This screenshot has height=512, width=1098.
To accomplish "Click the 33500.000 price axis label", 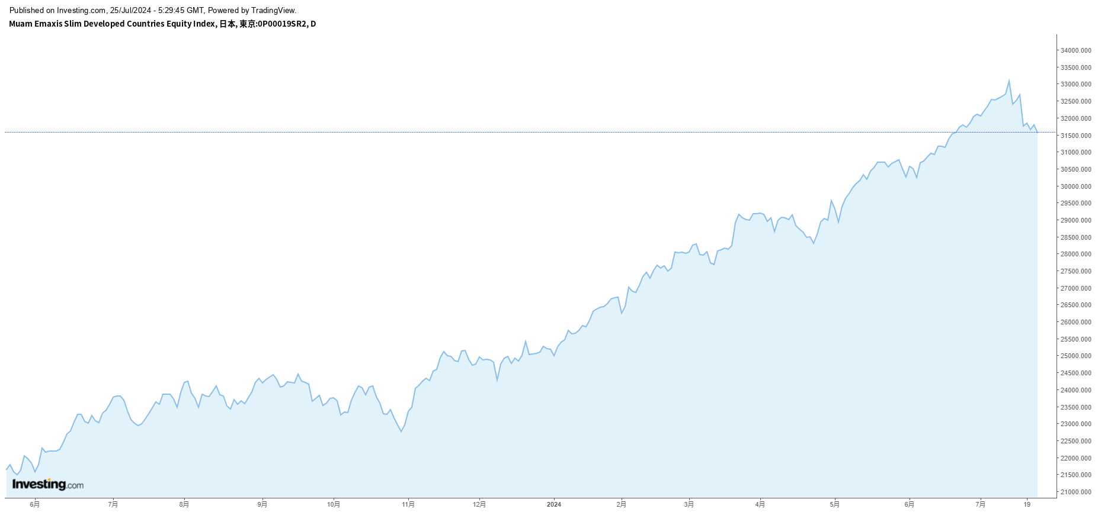I will (1075, 67).
